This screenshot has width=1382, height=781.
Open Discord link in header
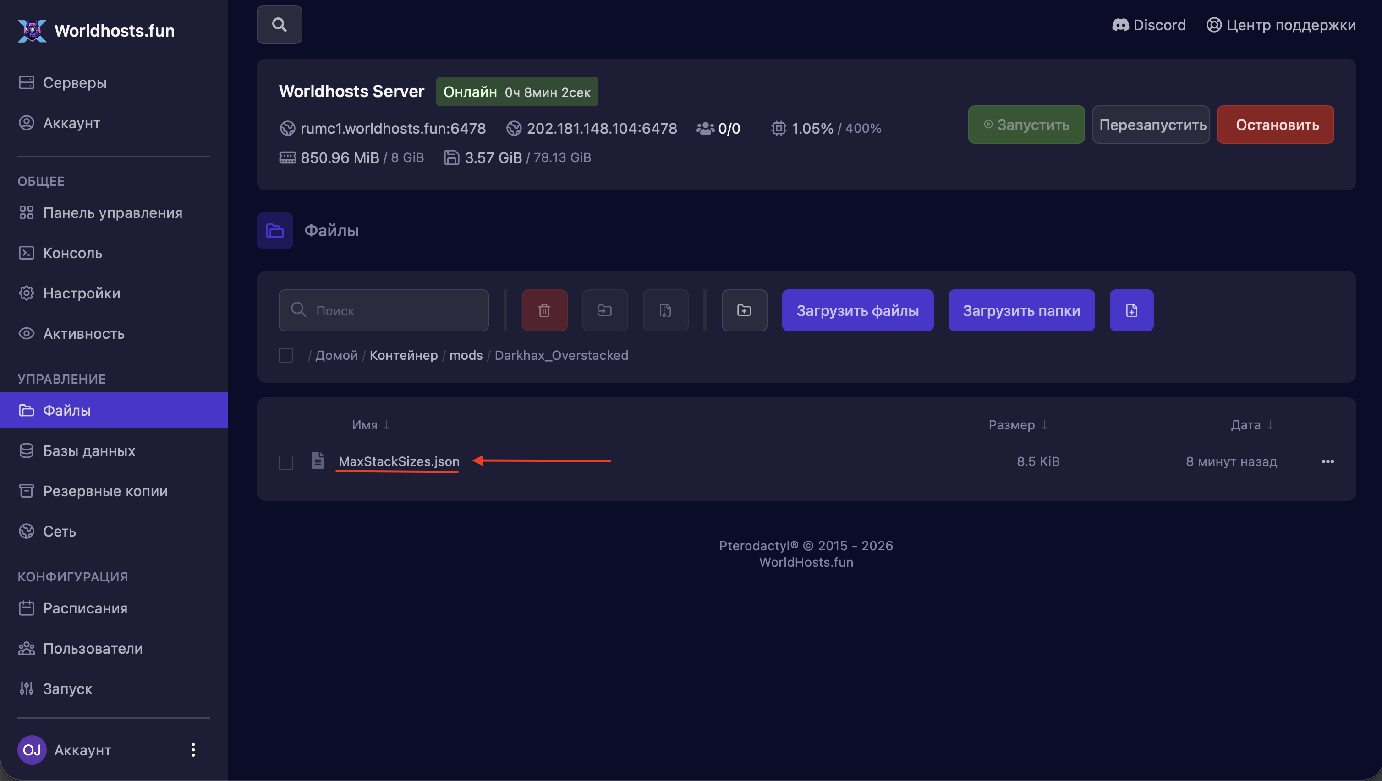(x=1149, y=25)
